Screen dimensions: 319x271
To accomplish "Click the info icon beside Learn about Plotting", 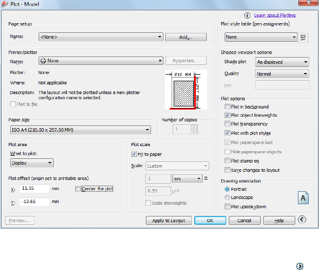I will point(247,15).
